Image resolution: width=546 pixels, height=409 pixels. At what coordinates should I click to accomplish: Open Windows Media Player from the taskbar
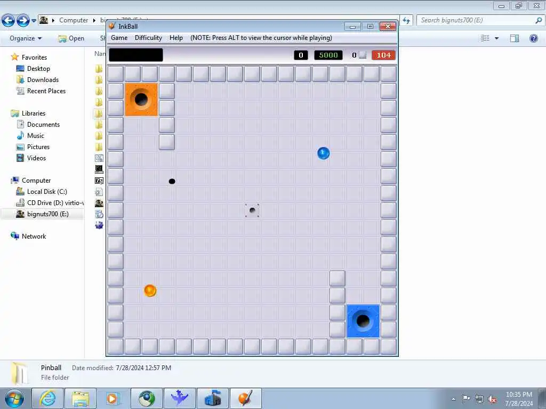tap(113, 398)
